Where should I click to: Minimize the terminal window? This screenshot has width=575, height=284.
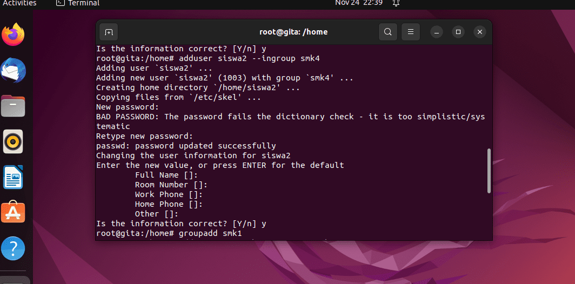click(x=437, y=32)
